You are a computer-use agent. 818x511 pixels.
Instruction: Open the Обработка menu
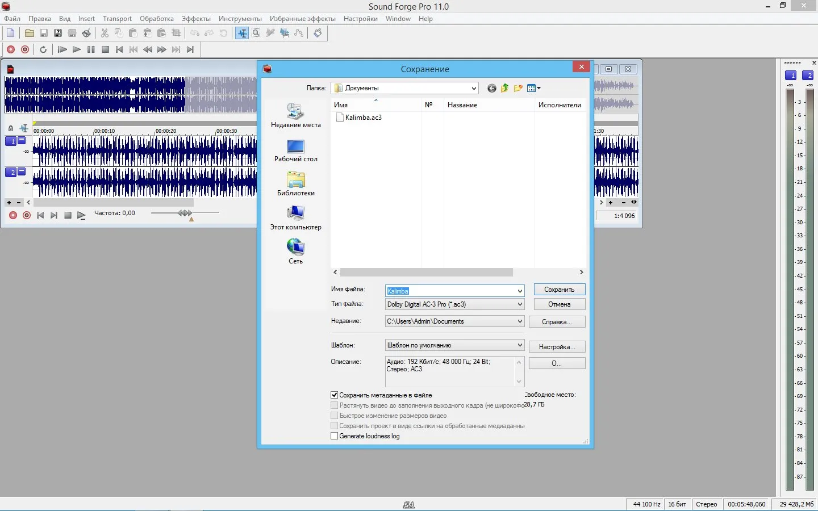pos(157,19)
